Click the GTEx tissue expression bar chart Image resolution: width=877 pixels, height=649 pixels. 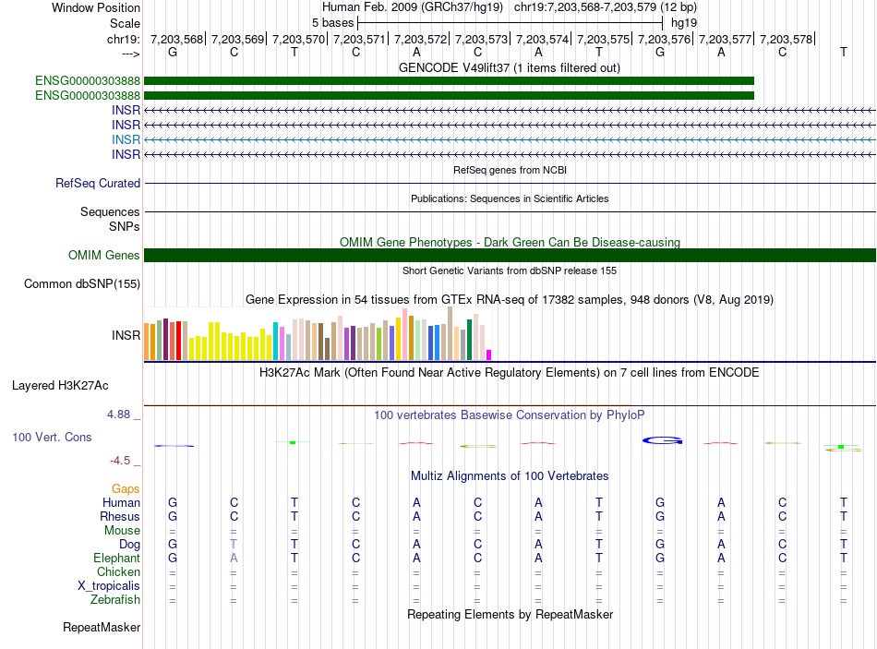coord(318,334)
